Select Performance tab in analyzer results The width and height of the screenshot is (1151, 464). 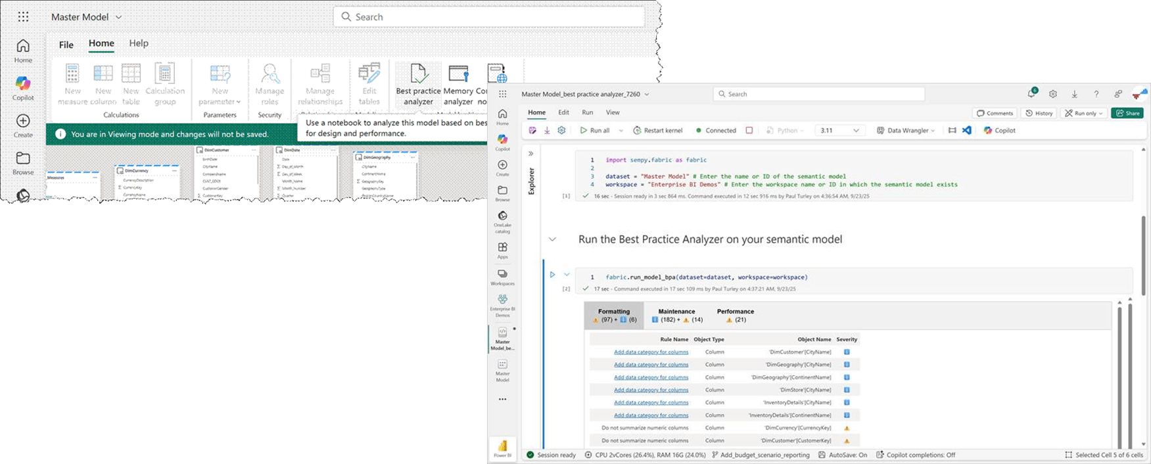[x=735, y=315]
